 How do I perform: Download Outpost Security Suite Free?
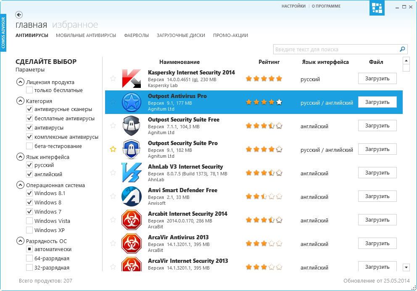click(x=377, y=126)
